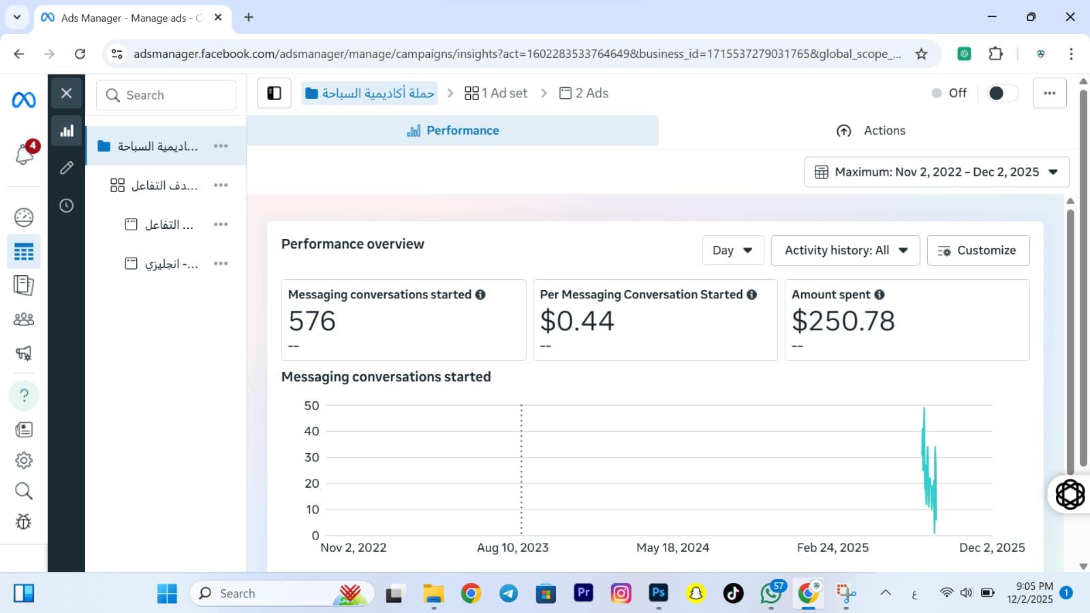Viewport: 1090px width, 613px height.
Task: Close the side panel with X
Action: pos(66,93)
